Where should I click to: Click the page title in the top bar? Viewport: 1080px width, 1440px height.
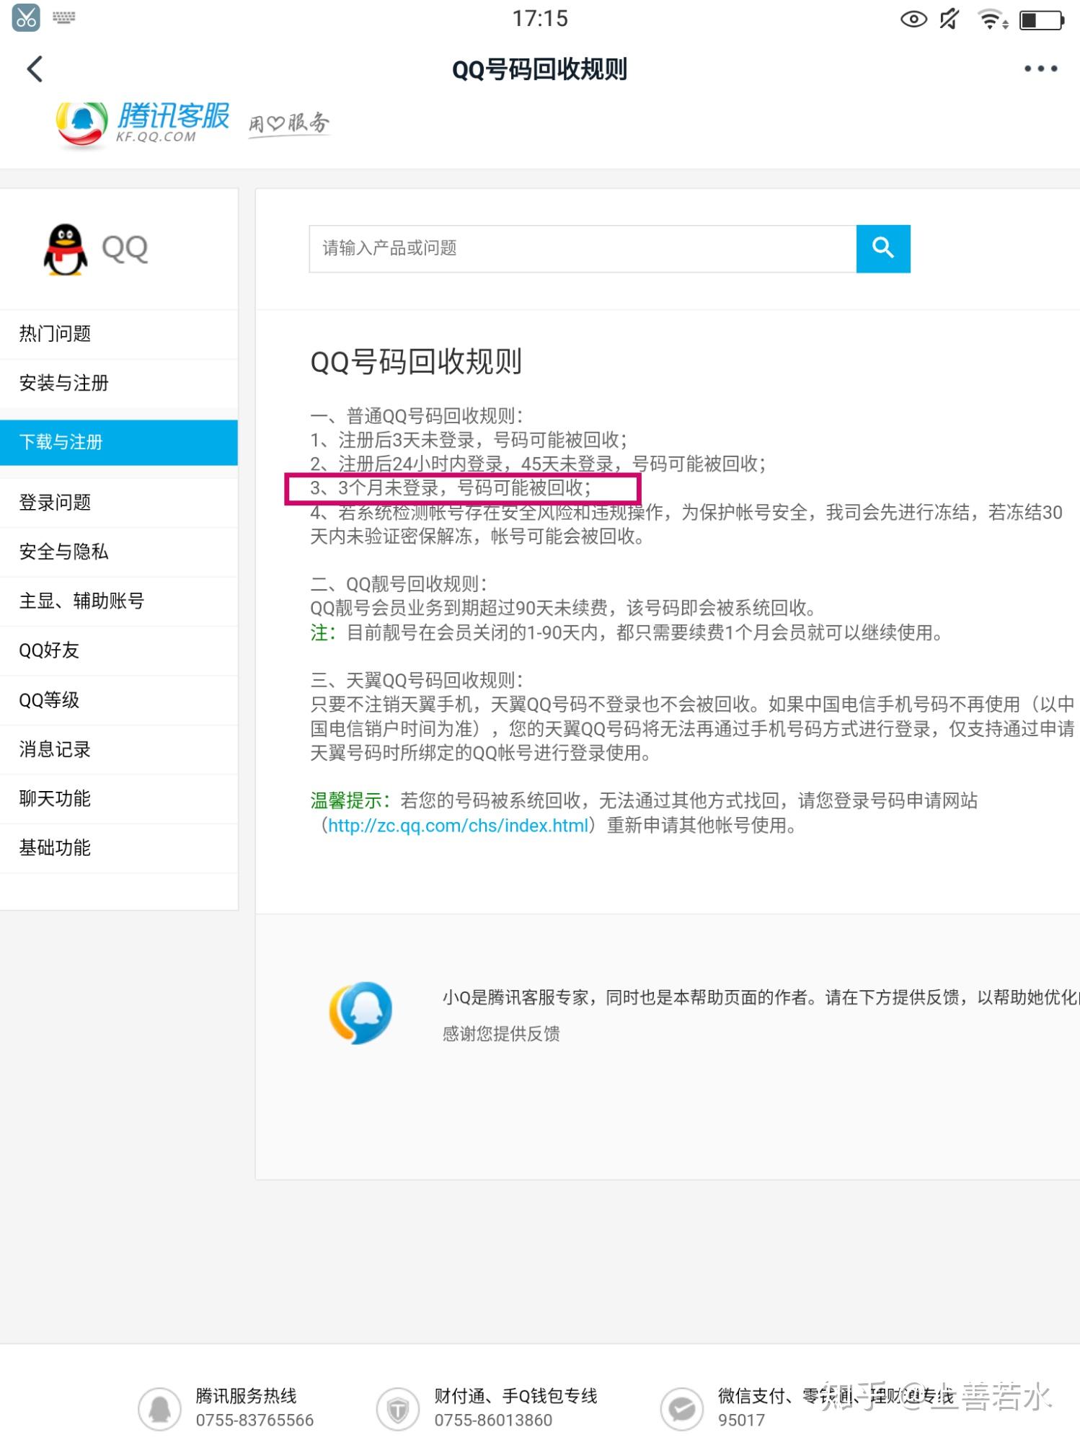[539, 69]
